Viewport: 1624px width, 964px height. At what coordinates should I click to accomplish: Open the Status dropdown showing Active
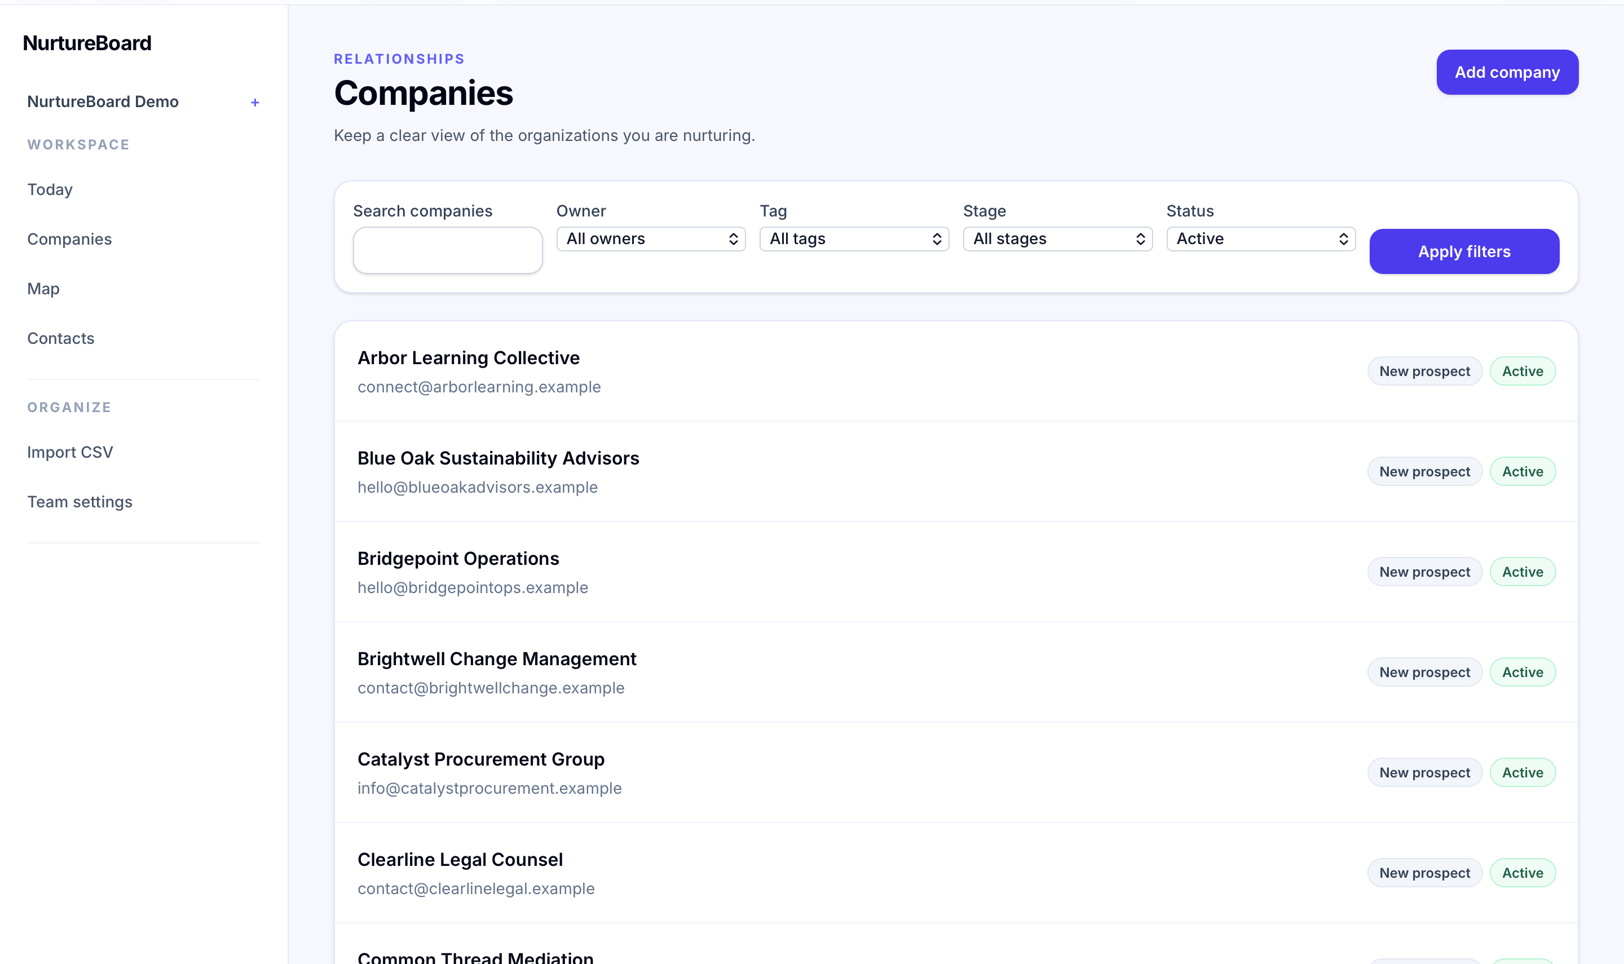click(1261, 239)
